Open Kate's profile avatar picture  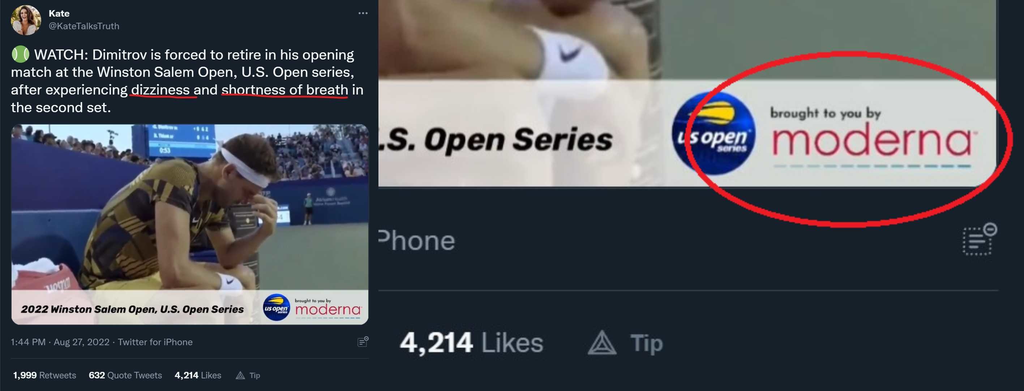pos(26,20)
